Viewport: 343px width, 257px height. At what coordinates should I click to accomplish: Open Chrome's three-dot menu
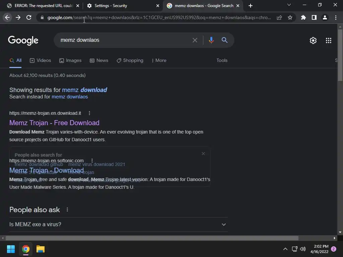click(x=336, y=17)
